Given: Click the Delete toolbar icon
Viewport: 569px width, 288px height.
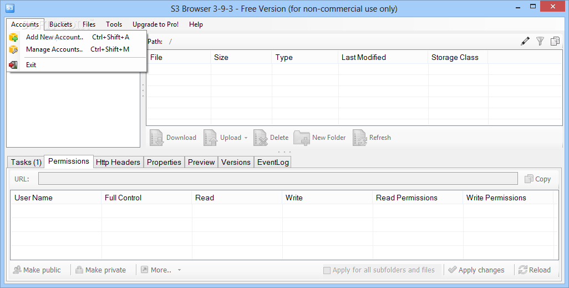Looking at the screenshot, I should coord(260,138).
